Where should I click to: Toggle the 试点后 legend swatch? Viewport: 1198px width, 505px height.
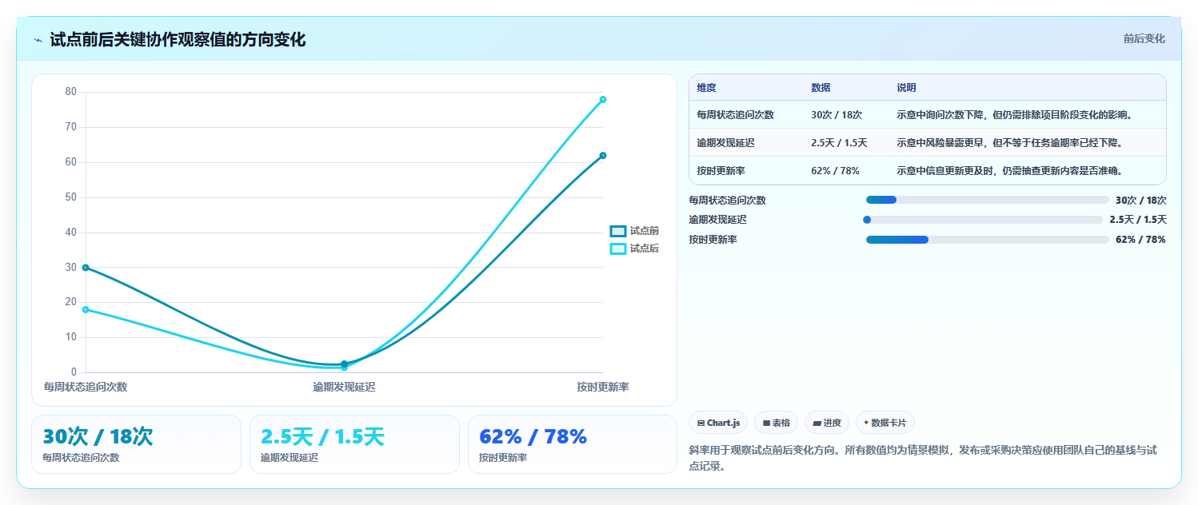(x=618, y=249)
